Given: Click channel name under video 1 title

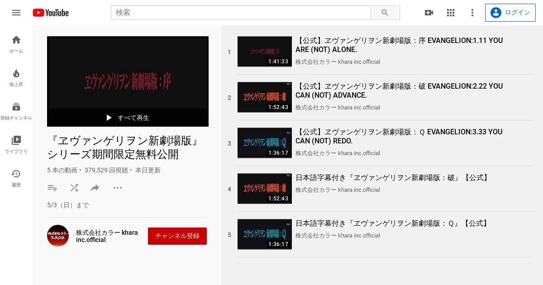Looking at the screenshot, I should click(x=338, y=62).
